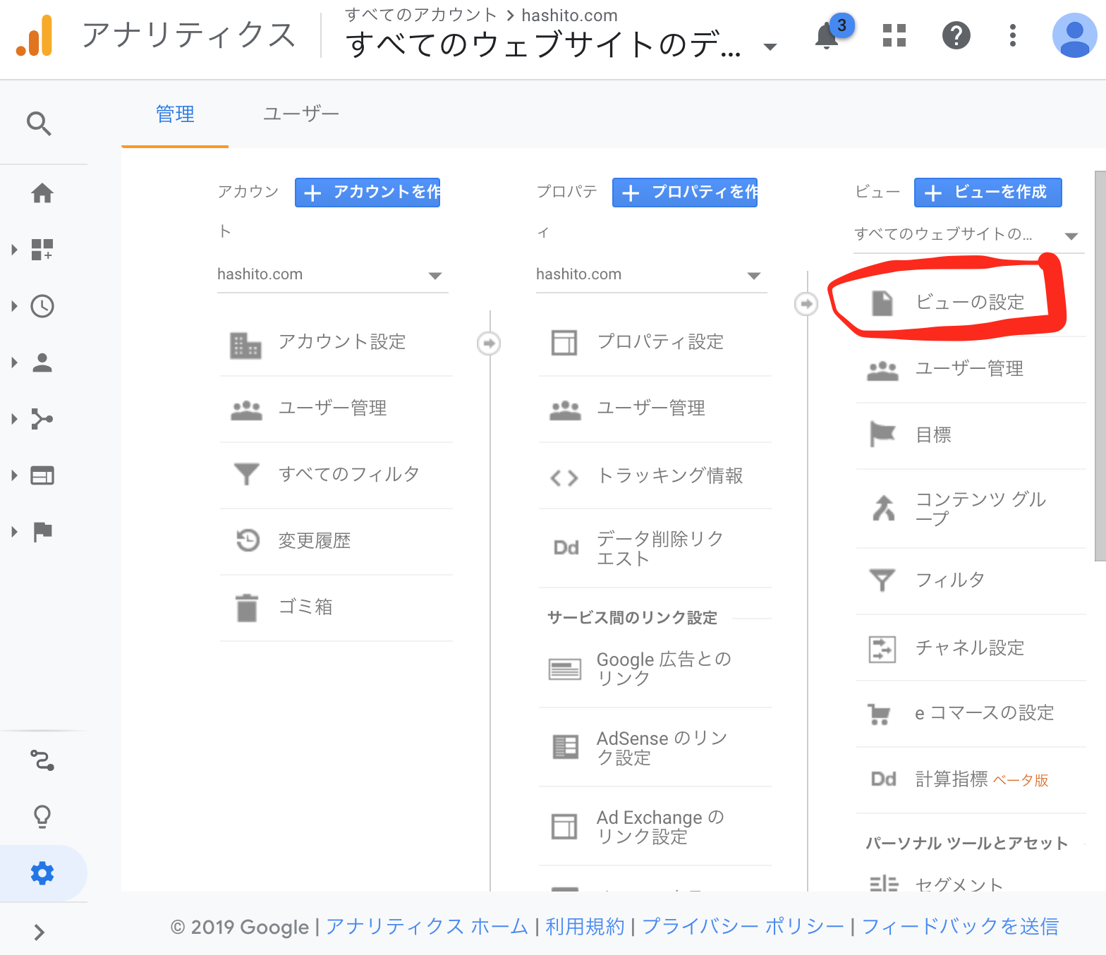Open Customization dashboard icon in sidebar

[42, 249]
